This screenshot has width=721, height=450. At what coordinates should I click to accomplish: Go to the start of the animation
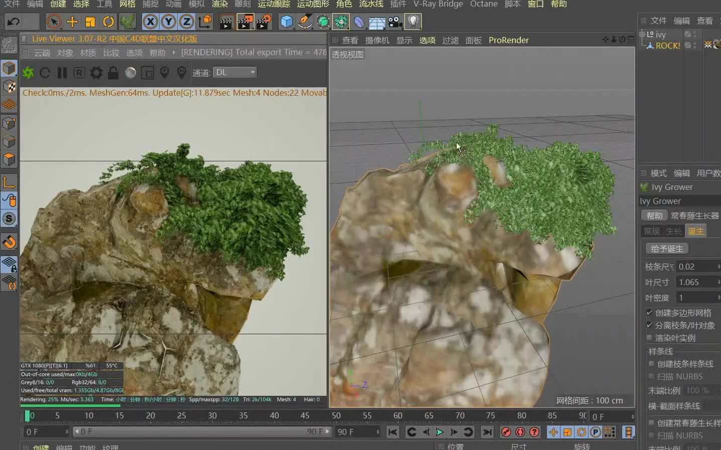coord(393,432)
